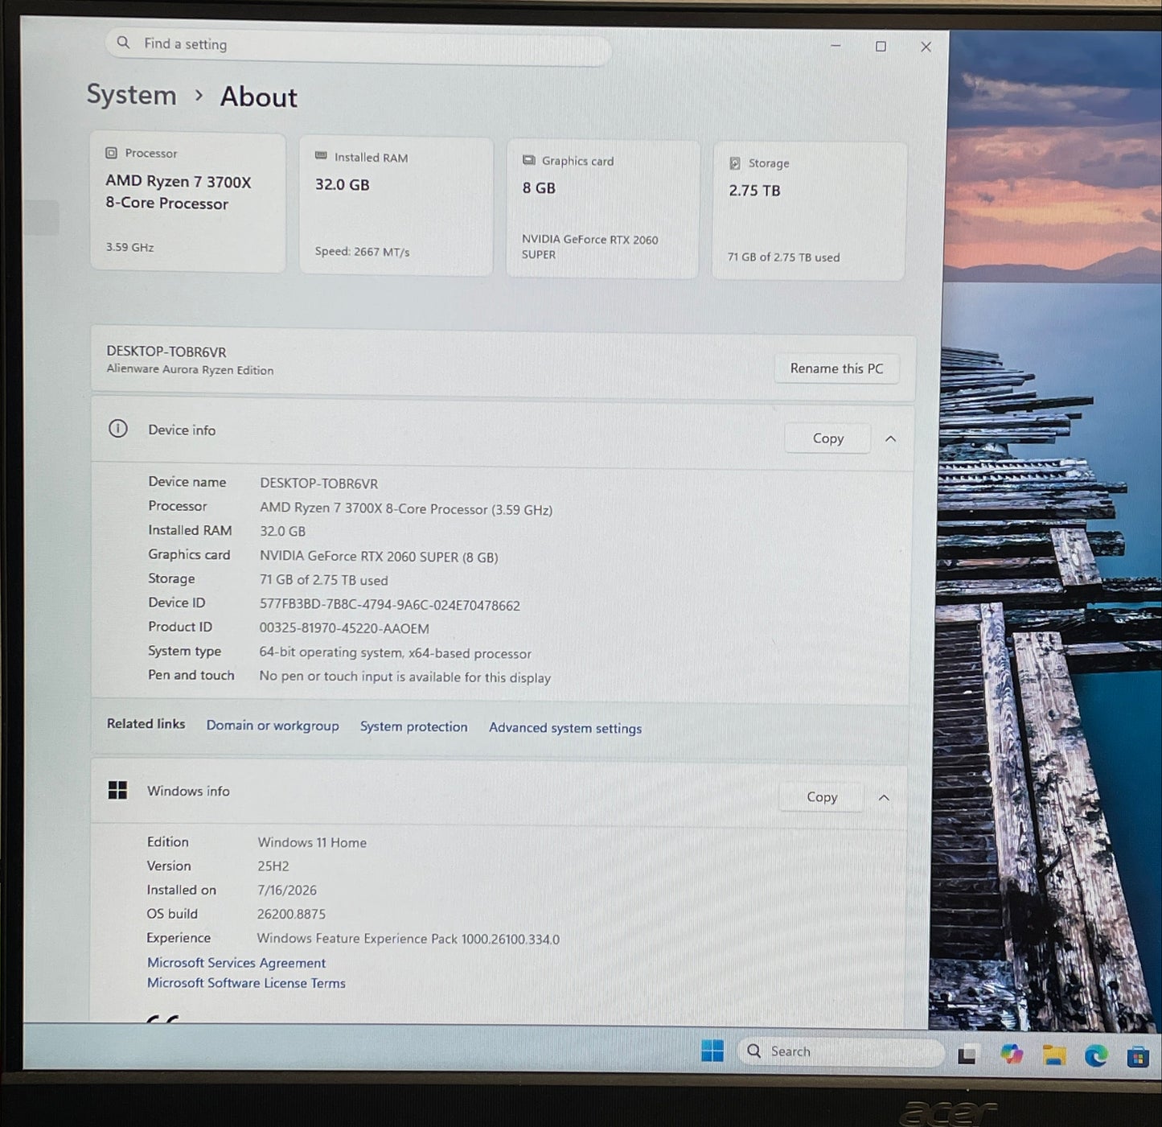Click 'NVIDIA GeForce RTX 2060 SUPER (8 GB)' row value

pos(379,557)
